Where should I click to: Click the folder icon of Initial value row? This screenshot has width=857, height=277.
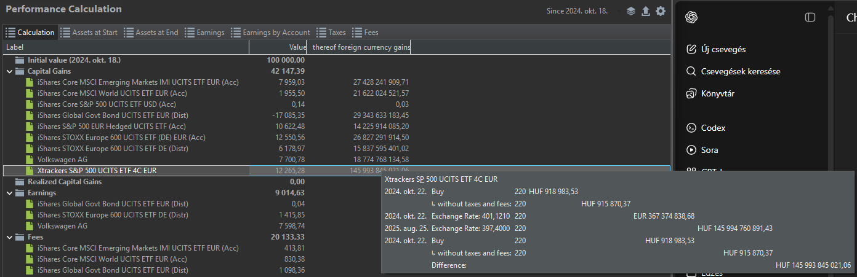20,60
